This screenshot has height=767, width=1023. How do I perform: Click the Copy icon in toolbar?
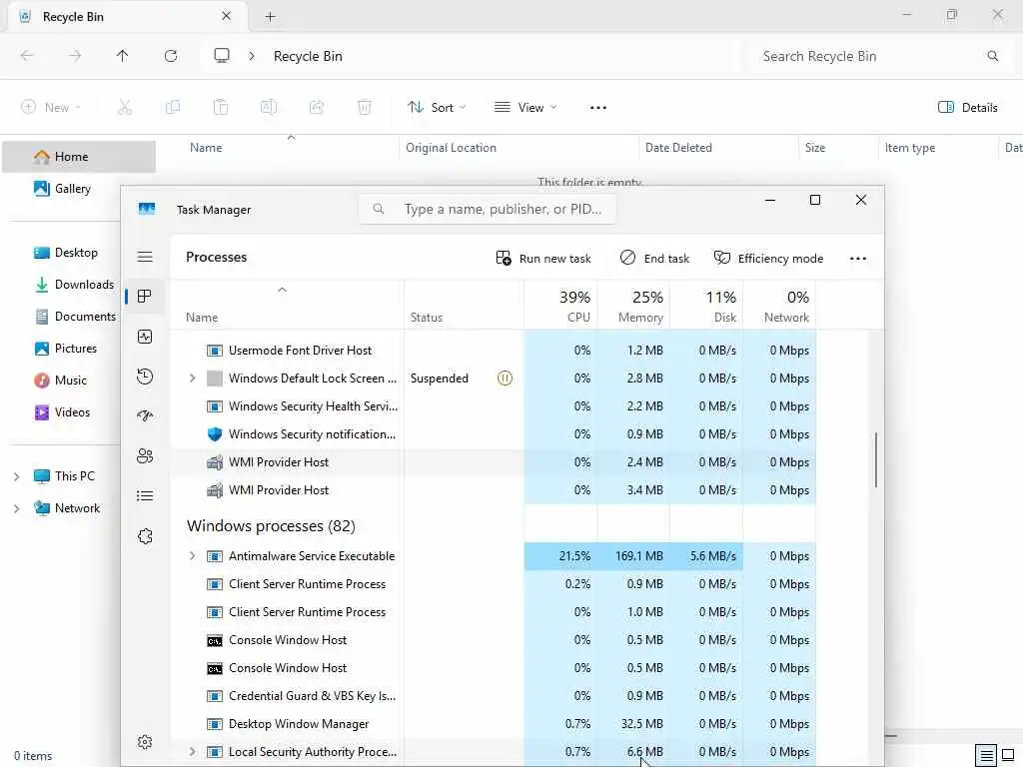[x=173, y=108]
